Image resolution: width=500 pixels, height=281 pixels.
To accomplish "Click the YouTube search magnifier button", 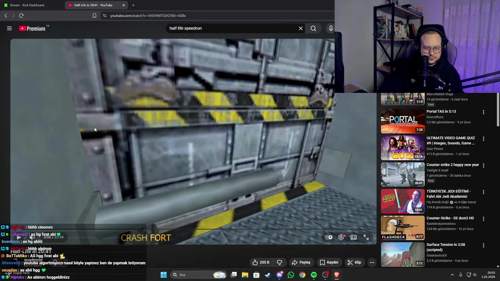I will [x=313, y=28].
